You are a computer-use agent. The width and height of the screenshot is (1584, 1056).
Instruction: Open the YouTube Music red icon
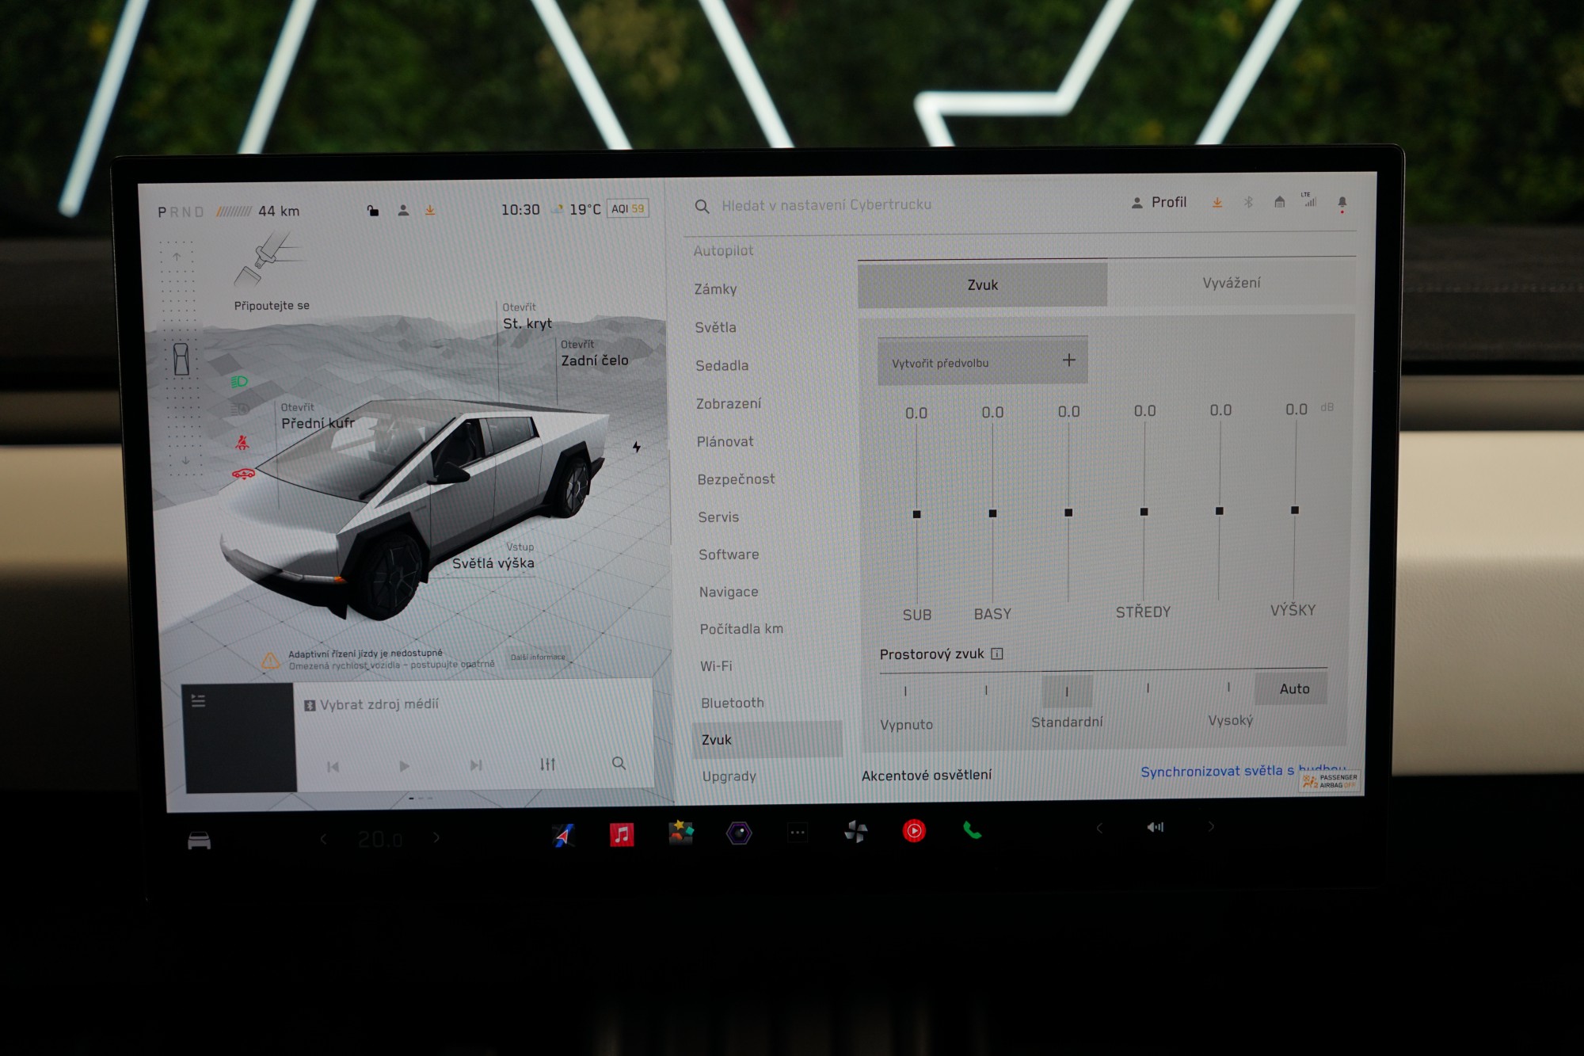coord(914,830)
